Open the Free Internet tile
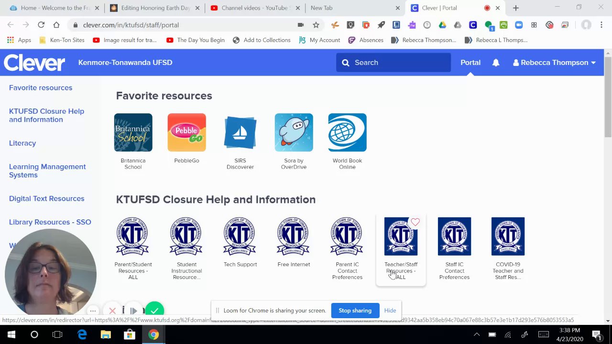The image size is (612, 344). click(x=294, y=236)
